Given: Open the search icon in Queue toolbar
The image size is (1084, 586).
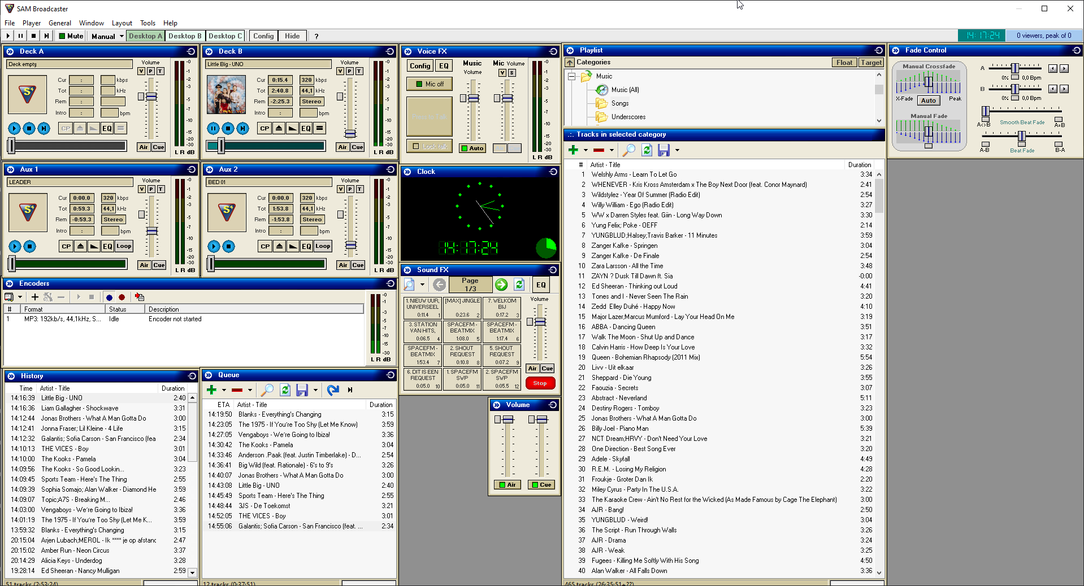Looking at the screenshot, I should click(x=267, y=390).
